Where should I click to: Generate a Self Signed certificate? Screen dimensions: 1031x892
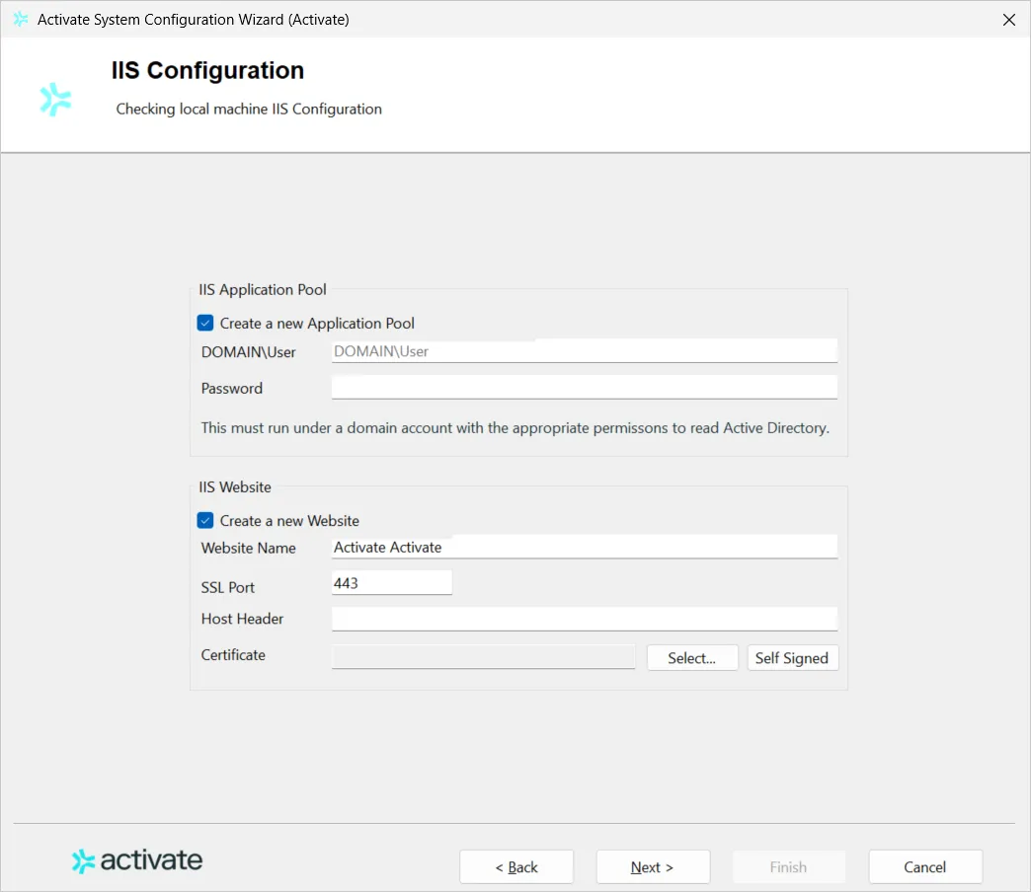click(x=792, y=658)
